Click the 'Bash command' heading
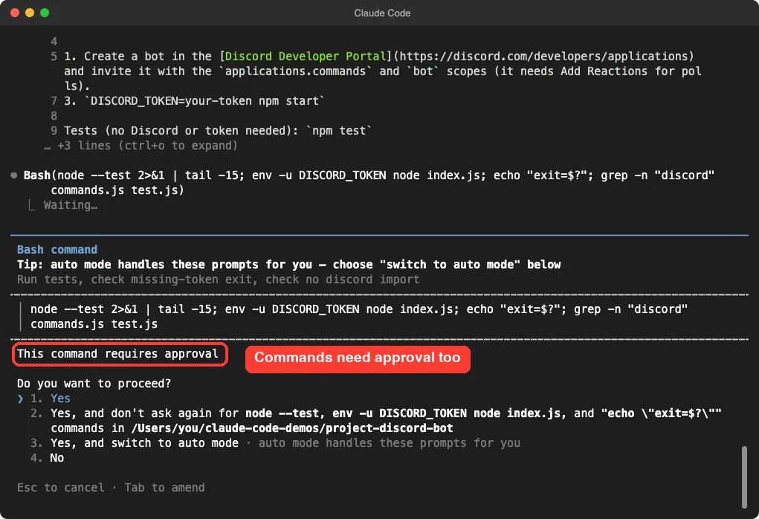This screenshot has width=759, height=519. point(57,250)
